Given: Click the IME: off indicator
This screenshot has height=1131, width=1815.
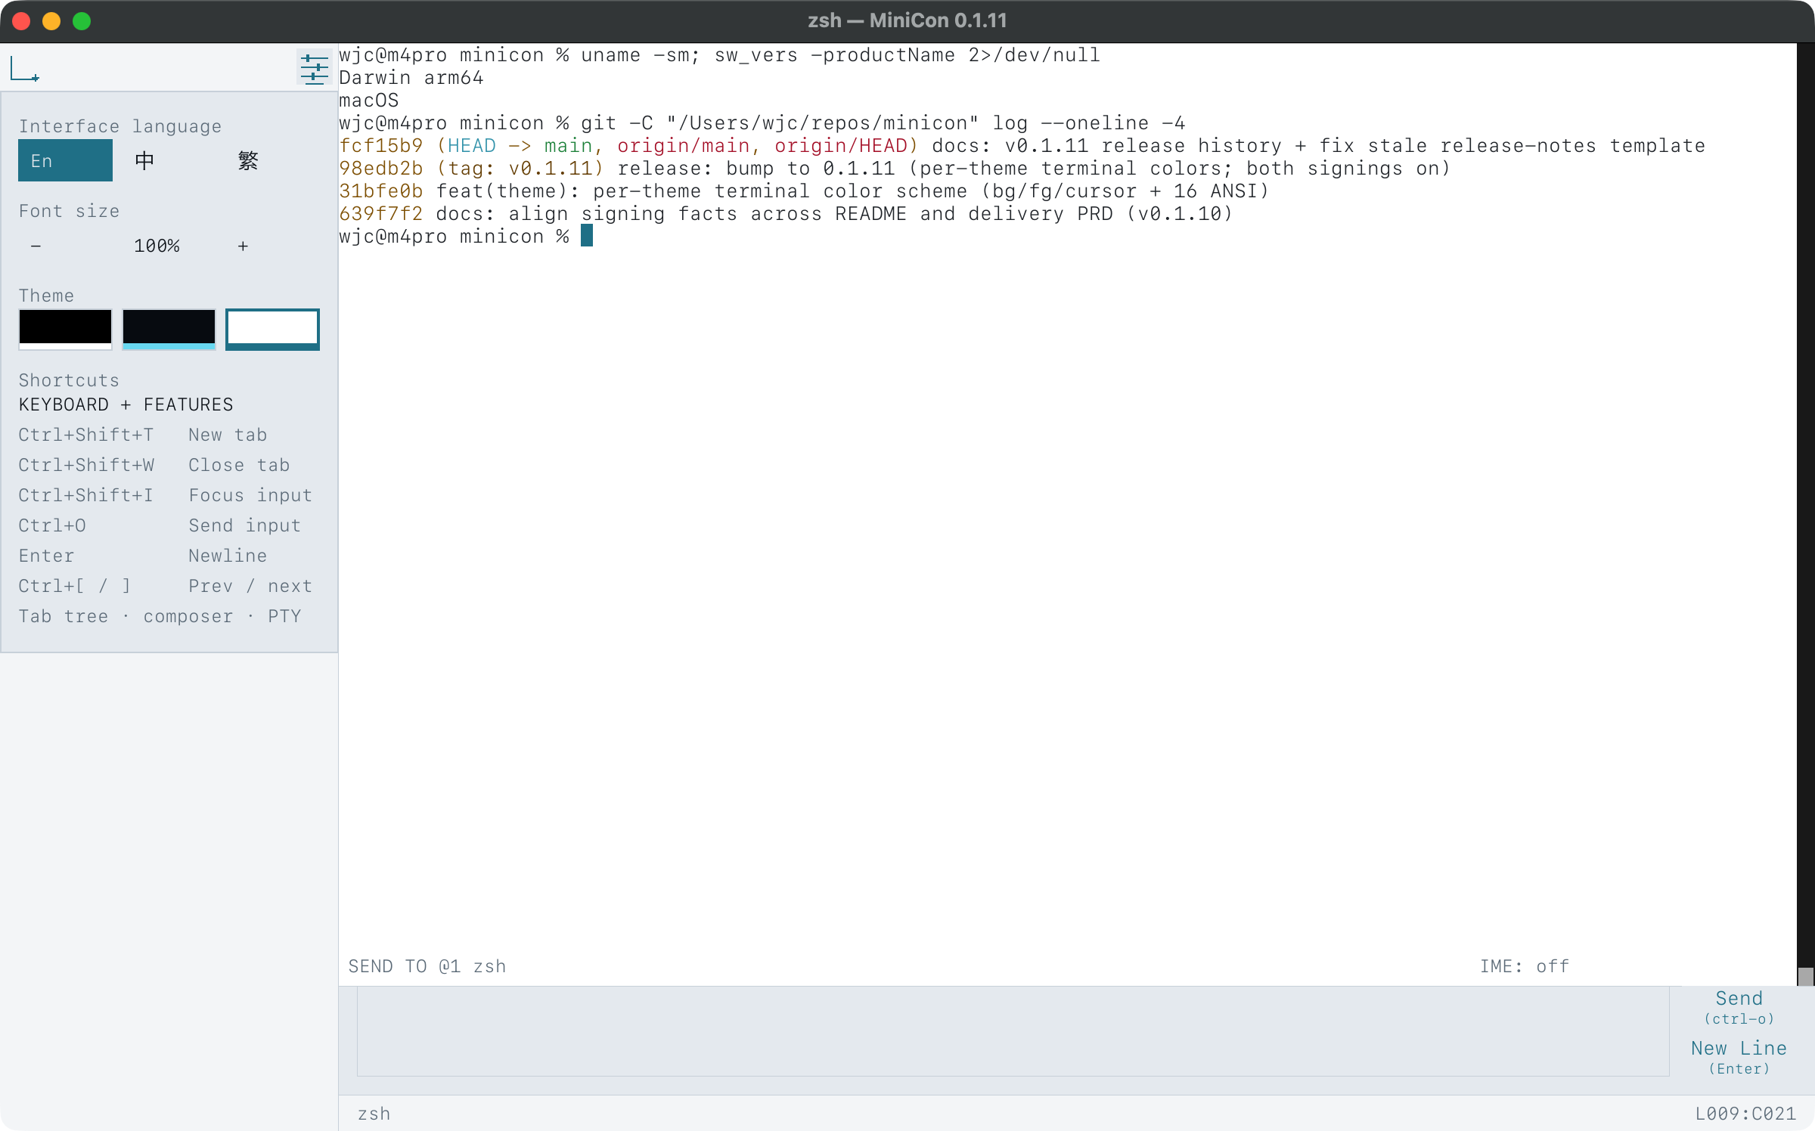Looking at the screenshot, I should point(1524,966).
